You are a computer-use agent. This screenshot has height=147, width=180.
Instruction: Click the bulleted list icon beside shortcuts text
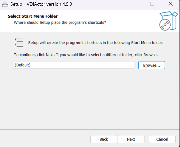point(19,43)
